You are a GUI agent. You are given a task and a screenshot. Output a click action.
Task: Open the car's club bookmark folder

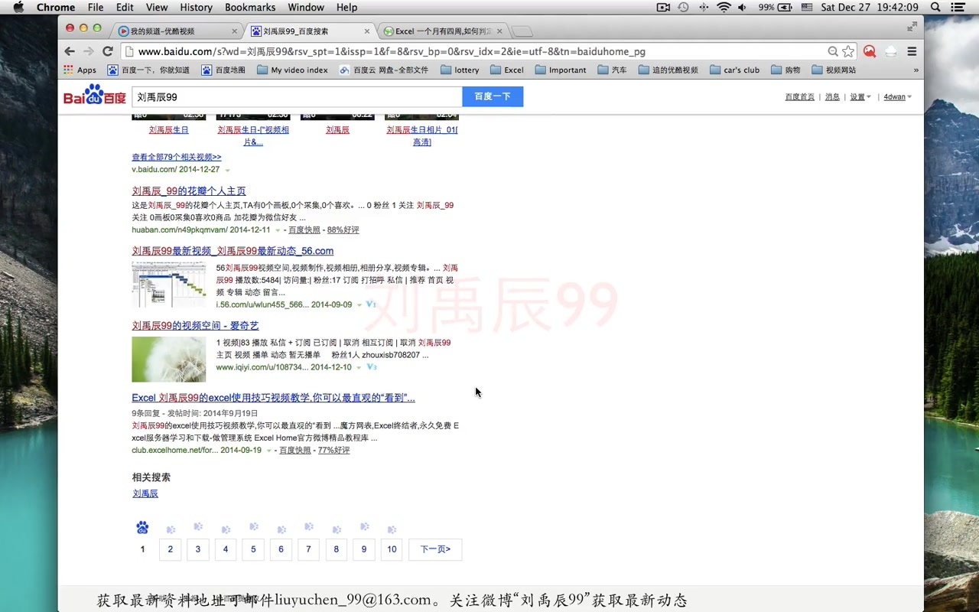click(734, 70)
